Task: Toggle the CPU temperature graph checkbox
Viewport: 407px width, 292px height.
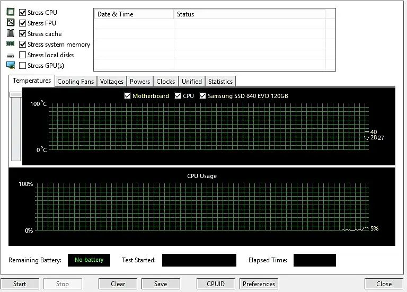Action: (x=178, y=96)
